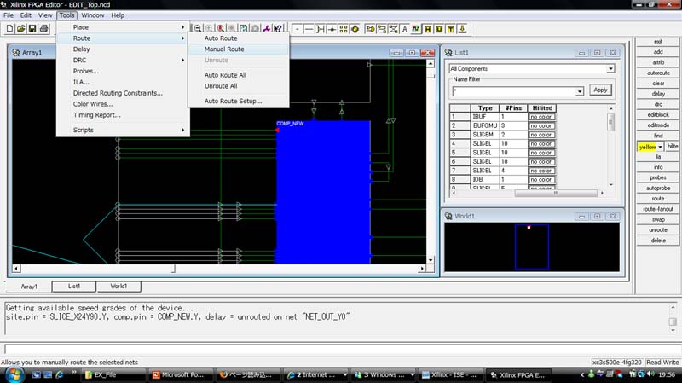The image size is (682, 383).
Task: Click the Type column header in List1
Action: (x=485, y=108)
